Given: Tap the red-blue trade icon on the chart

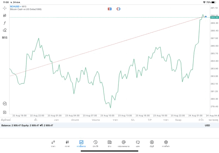Looking at the screenshot, I should (109, 9).
